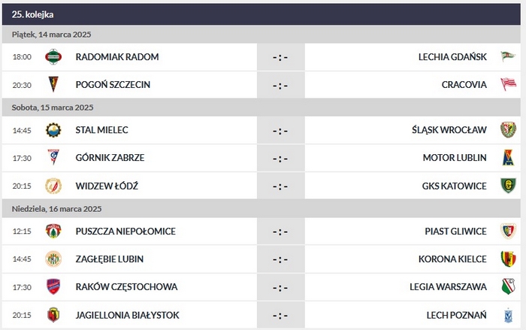Click the Lechia Gdańsk club crest
Viewport: 526px width, 330px height.
(x=508, y=57)
